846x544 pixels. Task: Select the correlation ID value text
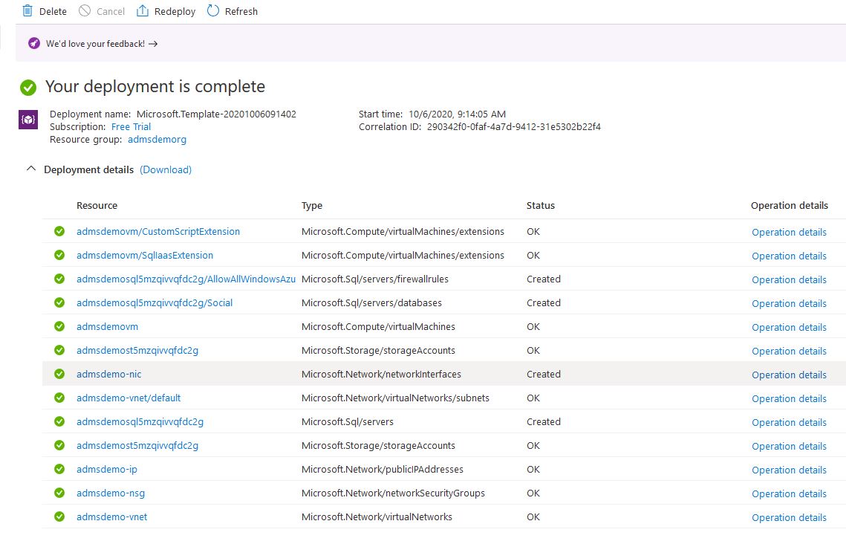514,127
